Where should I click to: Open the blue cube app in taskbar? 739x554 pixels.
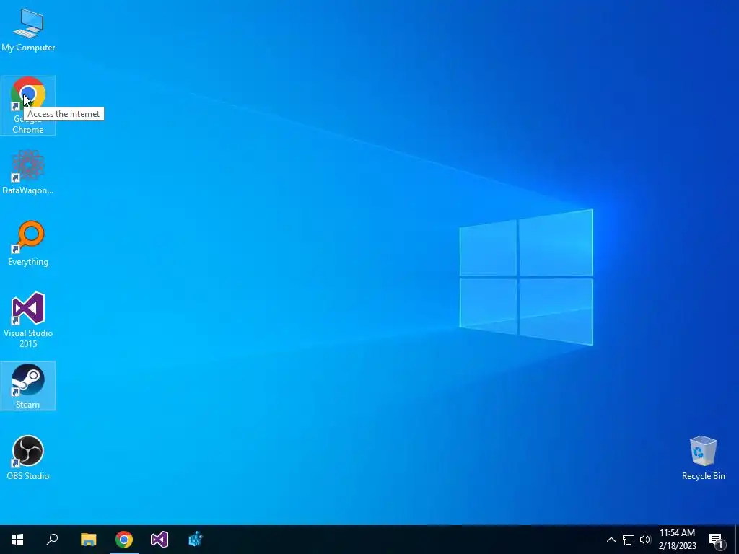(x=195, y=540)
